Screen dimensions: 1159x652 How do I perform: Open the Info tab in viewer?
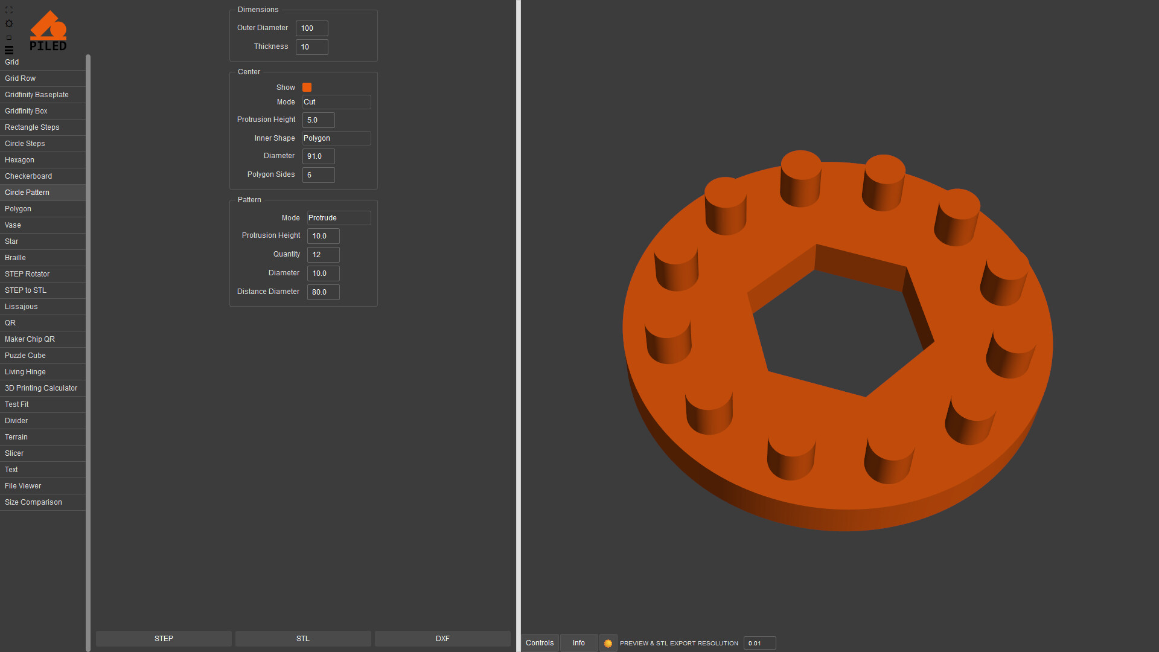578,643
